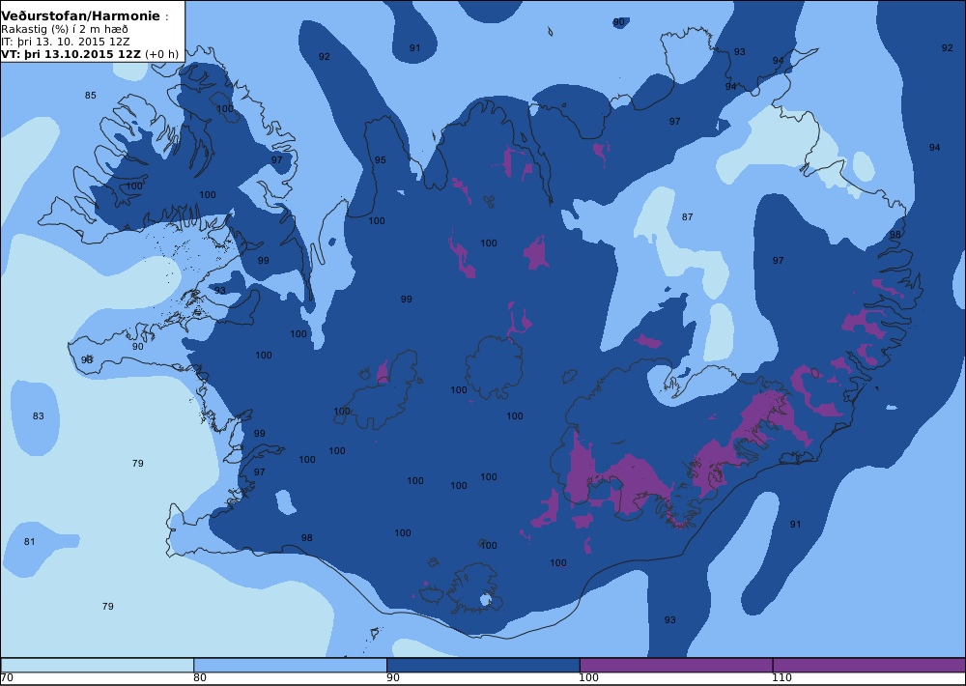Screen dimensions: 966x686
Task: Click the humidity value '81' on map
Action: (30, 542)
